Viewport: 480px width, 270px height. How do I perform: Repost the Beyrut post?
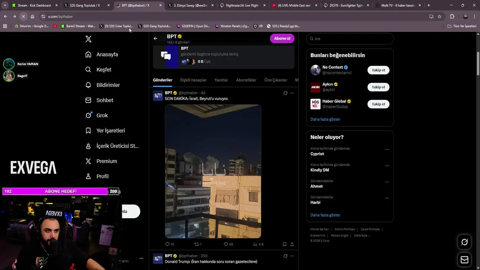[198, 244]
